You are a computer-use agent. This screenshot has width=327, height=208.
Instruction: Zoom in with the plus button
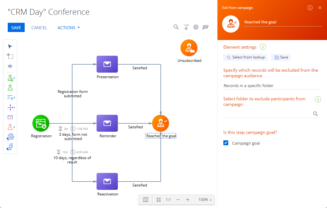(x=188, y=200)
